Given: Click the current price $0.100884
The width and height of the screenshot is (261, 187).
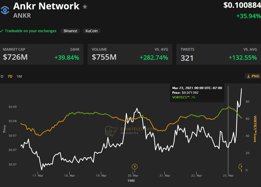Looking at the screenshot, I should coord(242,5).
